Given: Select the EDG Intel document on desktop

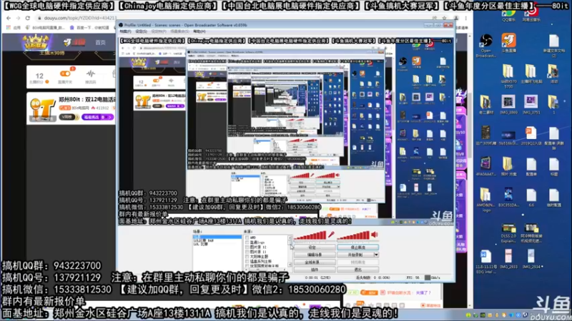Looking at the screenshot, I should pyautogui.click(x=485, y=261).
